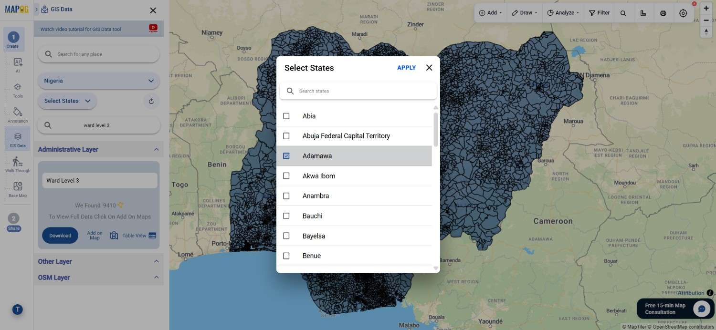Click APPLY in Select States dialog
This screenshot has width=716, height=330.
click(x=406, y=68)
